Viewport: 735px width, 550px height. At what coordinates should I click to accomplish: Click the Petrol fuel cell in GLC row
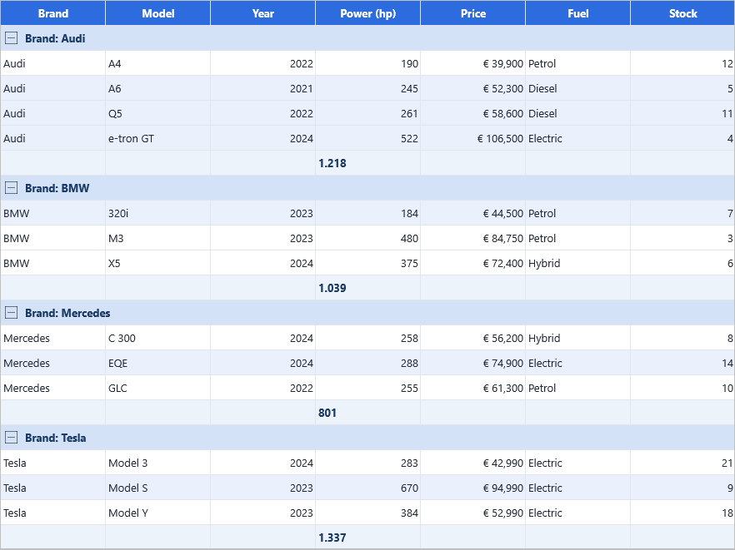coord(578,388)
